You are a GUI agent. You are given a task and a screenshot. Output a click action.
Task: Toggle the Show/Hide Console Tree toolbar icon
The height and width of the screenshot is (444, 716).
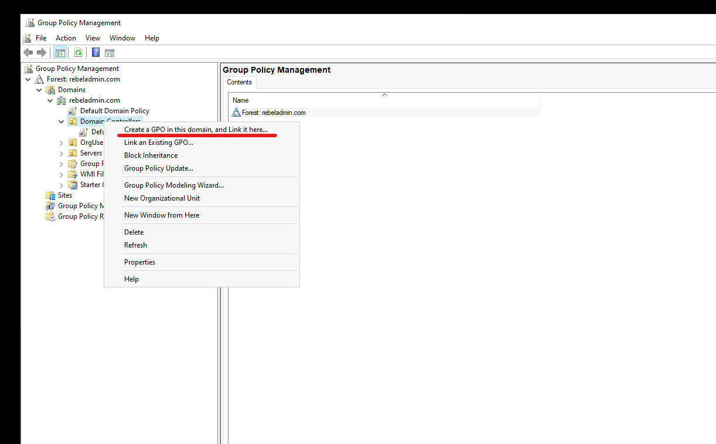click(60, 53)
